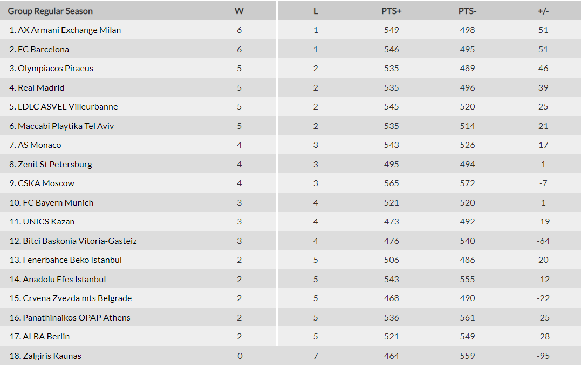Open AX Armani Exchange Milan team link

tap(69, 30)
